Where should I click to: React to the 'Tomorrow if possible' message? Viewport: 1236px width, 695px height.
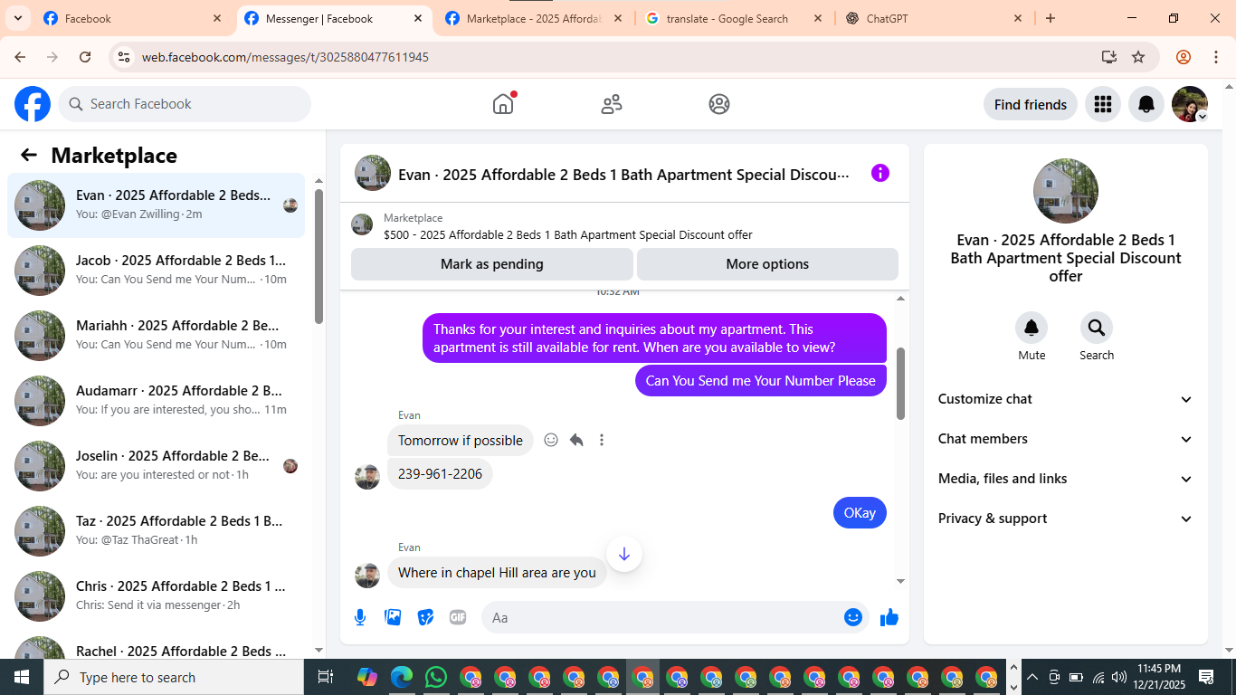[551, 440]
